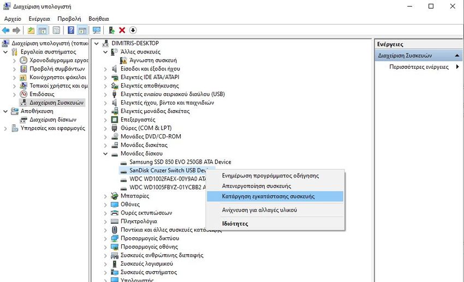Click the computer icon beside DIMITRIS-DESKTOP
Viewport: 464px width, 282px height.
point(105,43)
